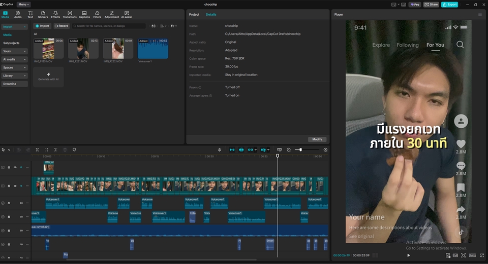Viewport: 488px width, 264px height.
Task: Click the microphone record voiceover icon
Action: pyautogui.click(x=220, y=150)
